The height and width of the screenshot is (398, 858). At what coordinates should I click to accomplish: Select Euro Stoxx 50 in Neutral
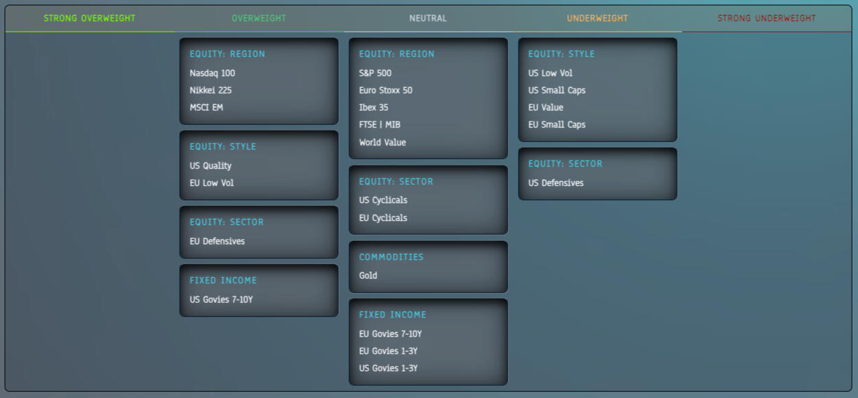pyautogui.click(x=385, y=91)
